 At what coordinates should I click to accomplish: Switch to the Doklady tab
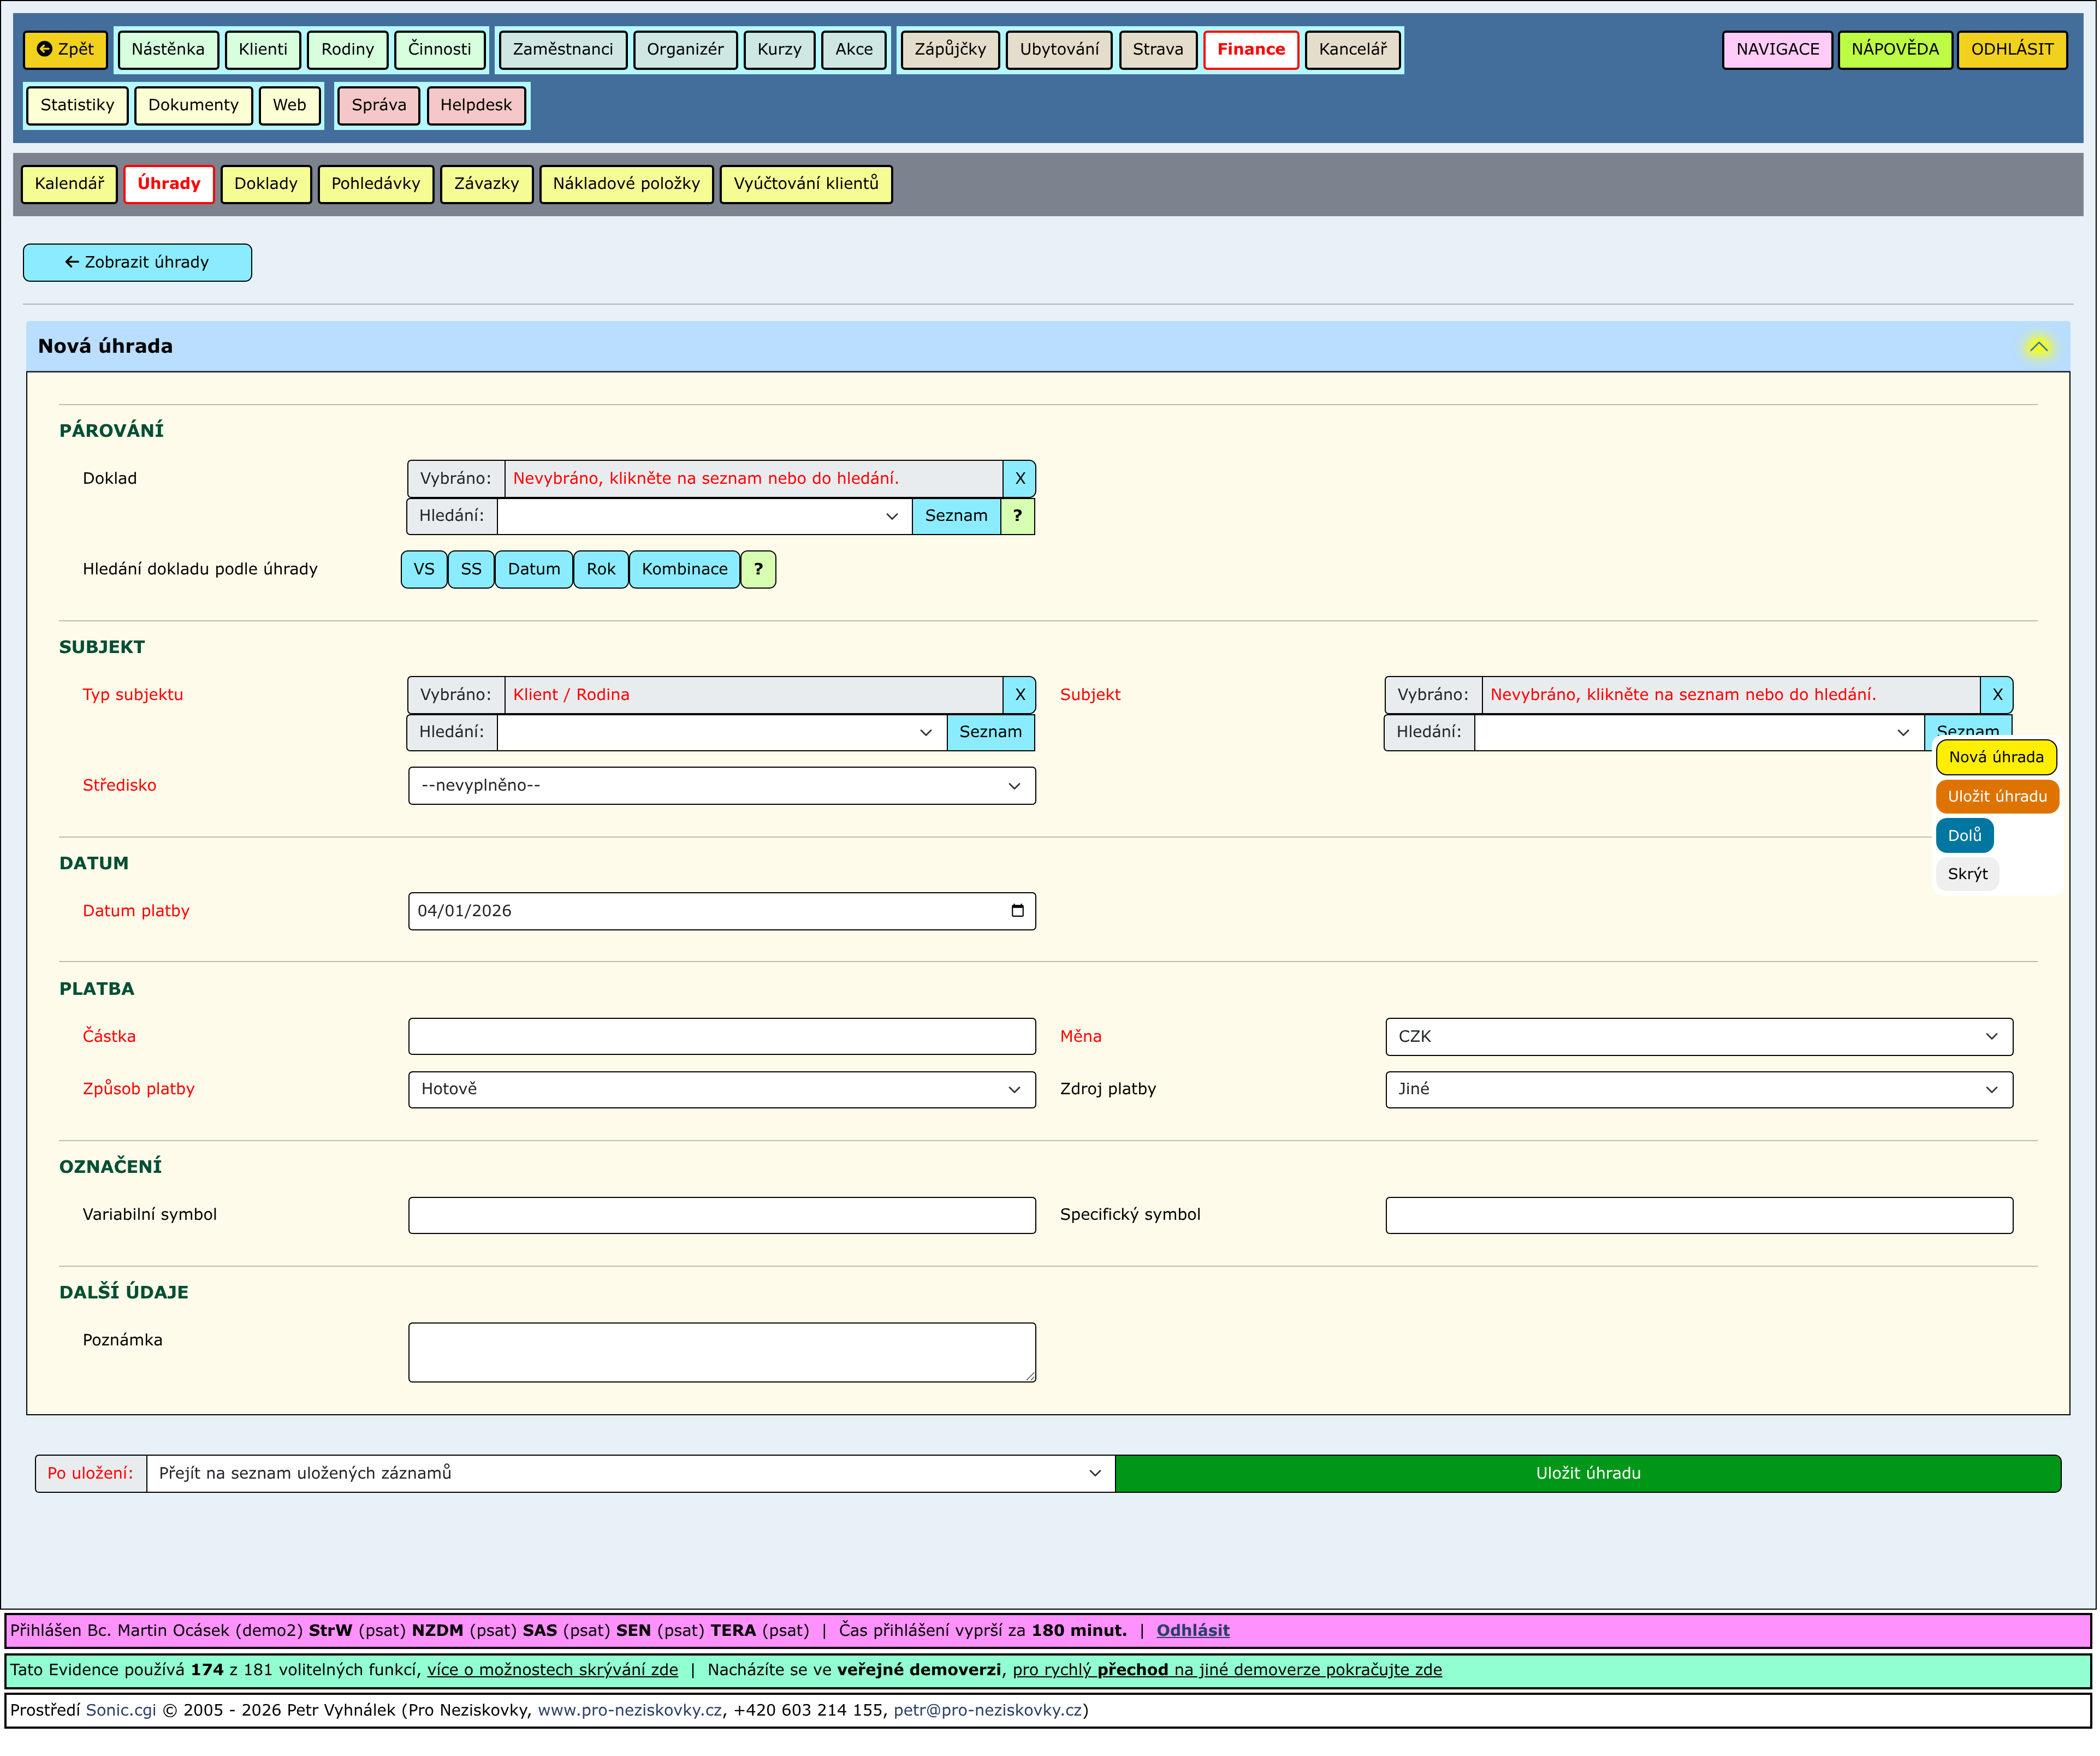point(266,184)
